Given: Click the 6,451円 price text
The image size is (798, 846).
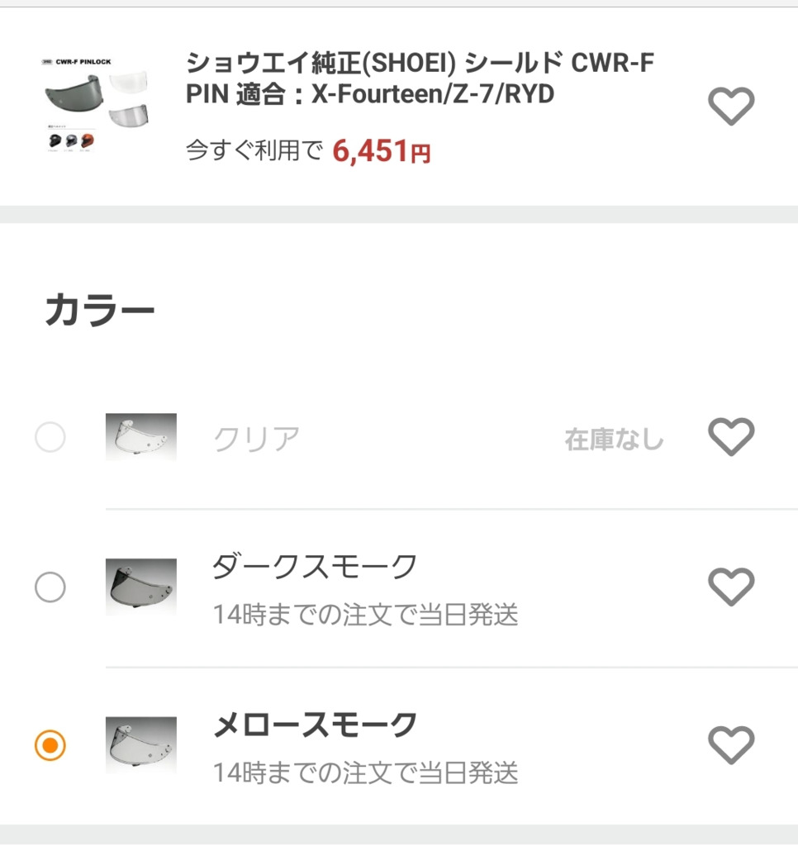Looking at the screenshot, I should 381,151.
